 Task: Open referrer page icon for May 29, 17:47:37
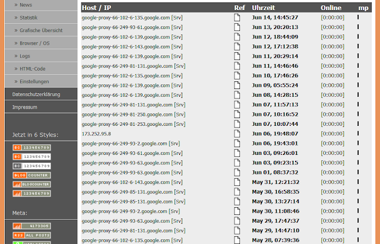point(237,221)
